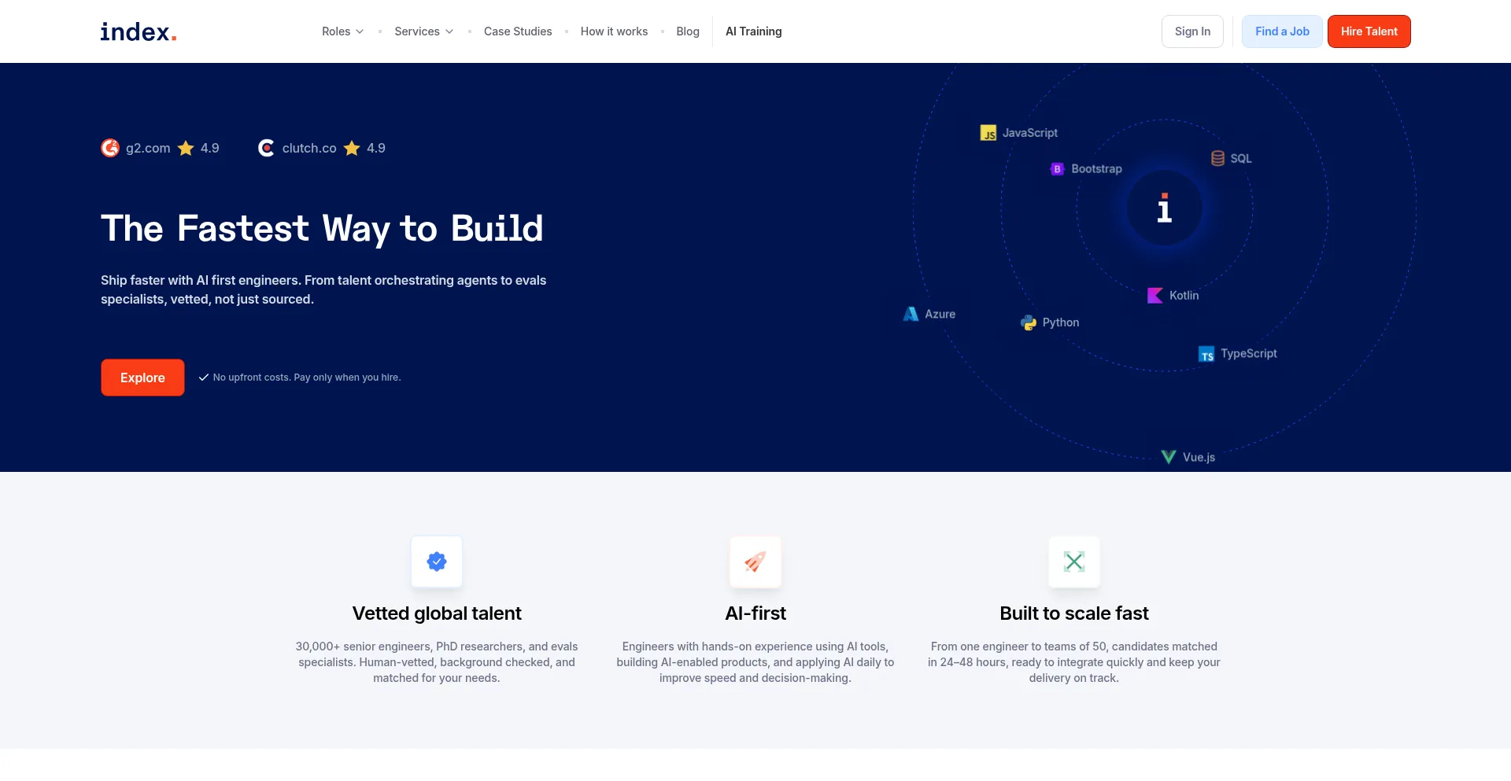Screen dimensions: 1511x781
Task: Click the g2.com rating text
Action: 148,148
